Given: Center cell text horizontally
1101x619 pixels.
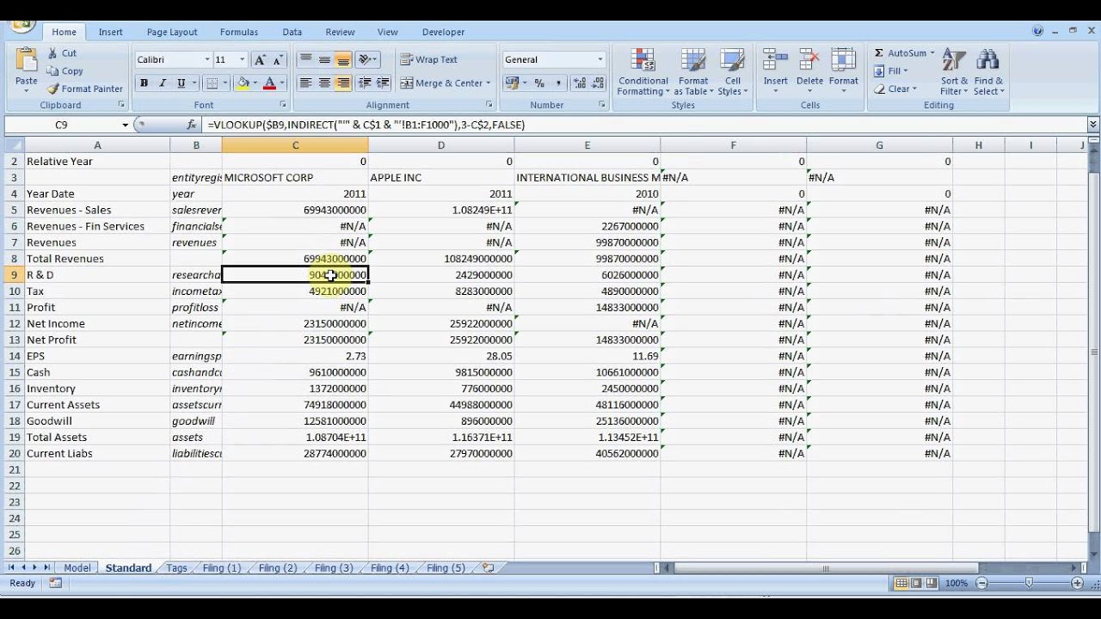Looking at the screenshot, I should (324, 83).
